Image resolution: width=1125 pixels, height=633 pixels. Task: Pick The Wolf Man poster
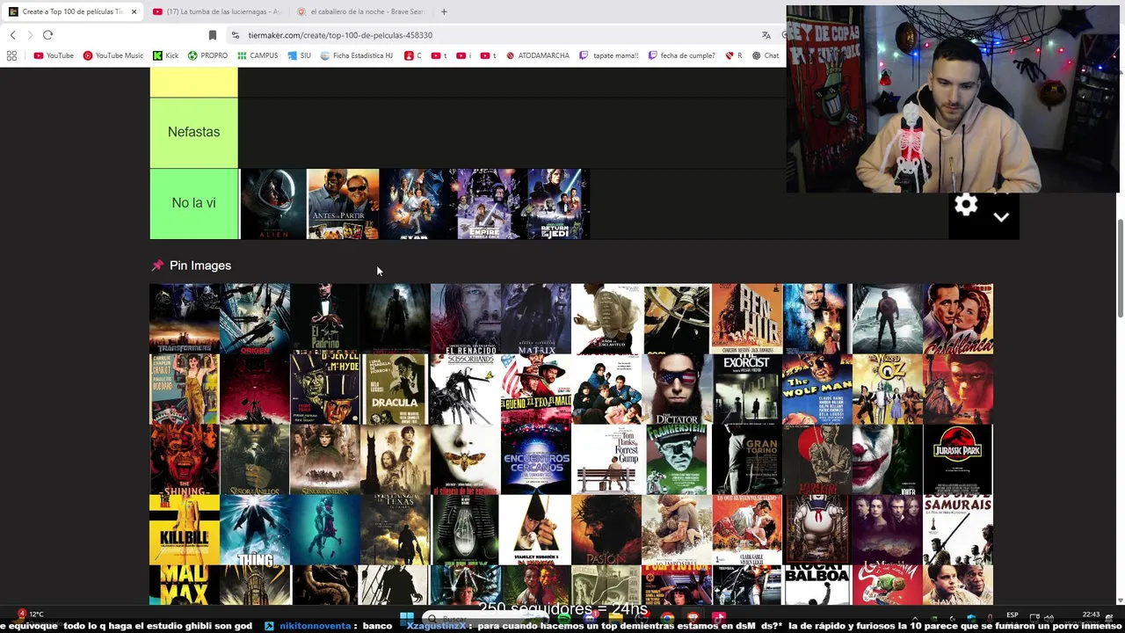(x=817, y=389)
